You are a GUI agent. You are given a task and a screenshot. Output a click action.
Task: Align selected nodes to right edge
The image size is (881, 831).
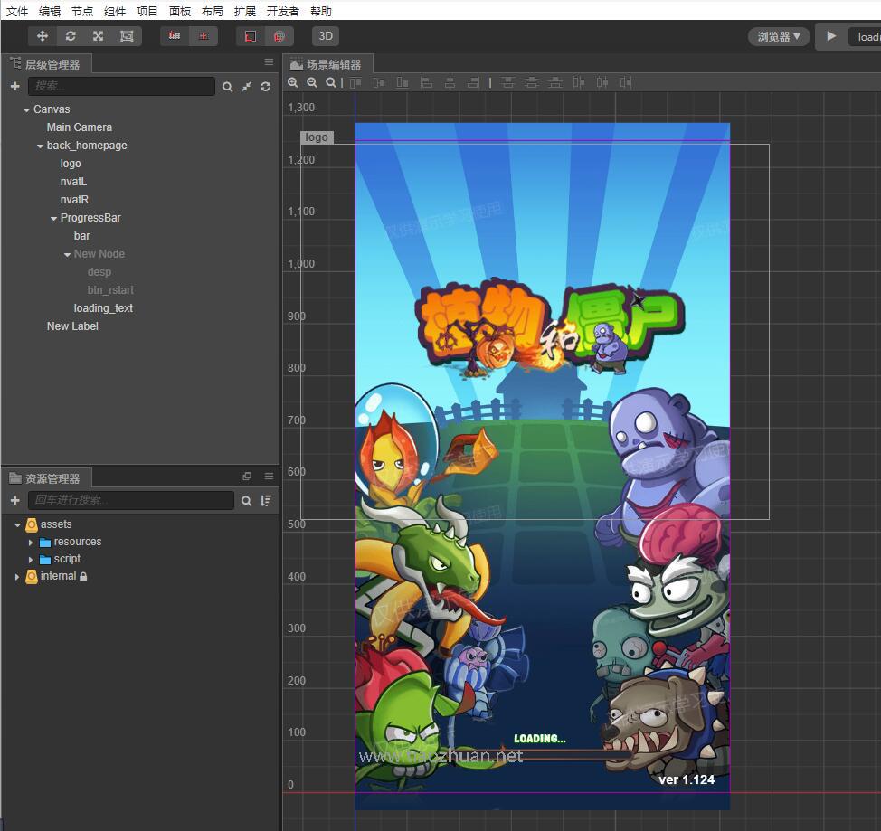point(474,83)
